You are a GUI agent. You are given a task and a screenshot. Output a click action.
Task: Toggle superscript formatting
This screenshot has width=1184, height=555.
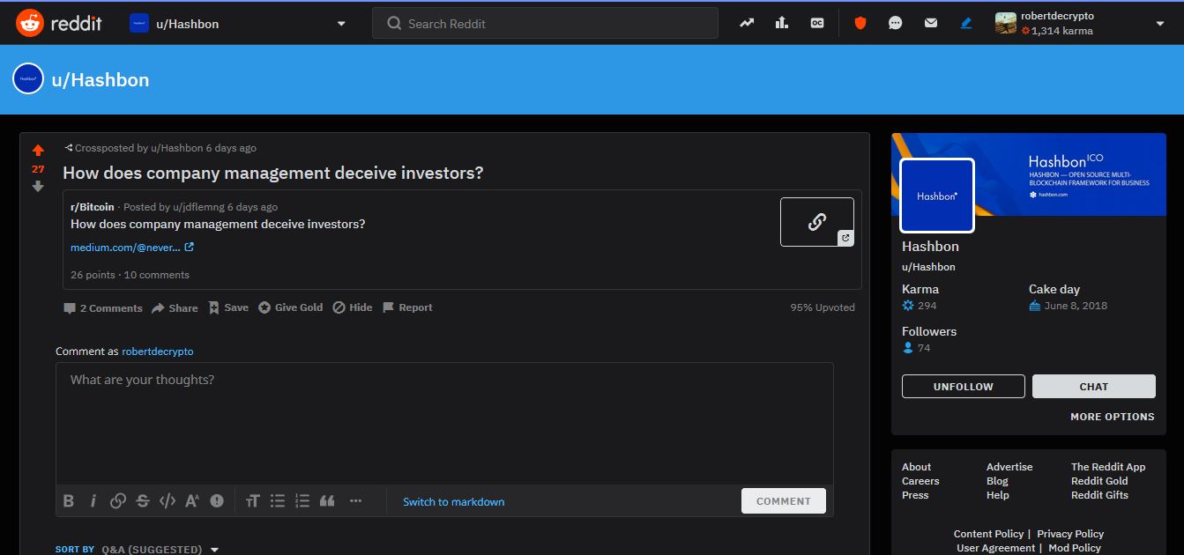click(x=192, y=501)
